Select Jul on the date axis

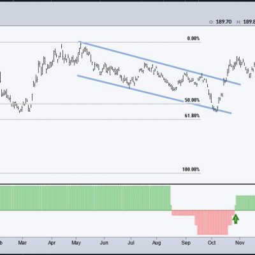tap(131, 243)
